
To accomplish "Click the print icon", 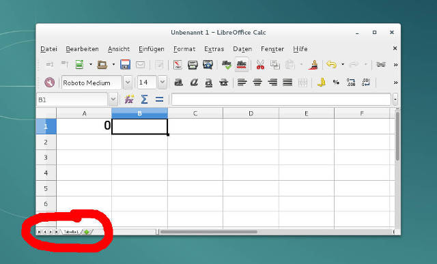I will [x=193, y=65].
